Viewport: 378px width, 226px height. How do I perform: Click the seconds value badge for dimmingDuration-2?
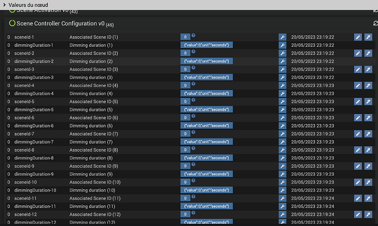click(x=207, y=61)
